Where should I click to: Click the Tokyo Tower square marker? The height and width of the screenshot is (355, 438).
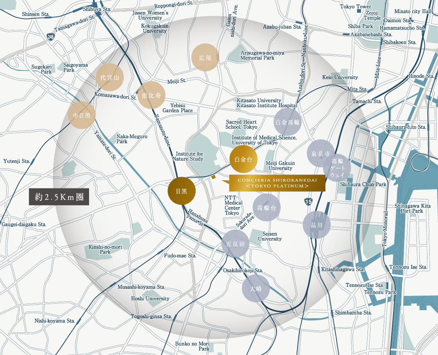359,11
